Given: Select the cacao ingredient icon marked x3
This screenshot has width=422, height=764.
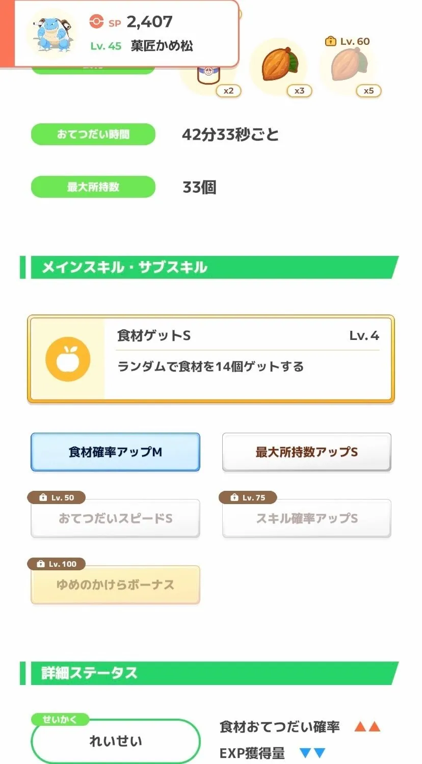Looking at the screenshot, I should coord(278,66).
